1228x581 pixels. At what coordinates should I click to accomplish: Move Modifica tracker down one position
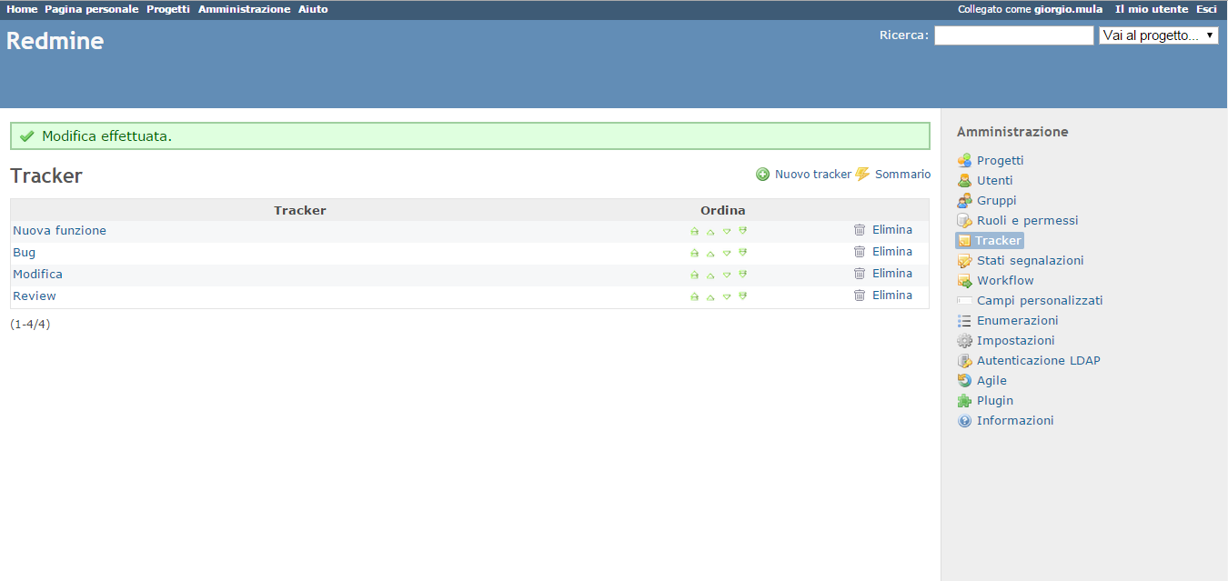727,275
